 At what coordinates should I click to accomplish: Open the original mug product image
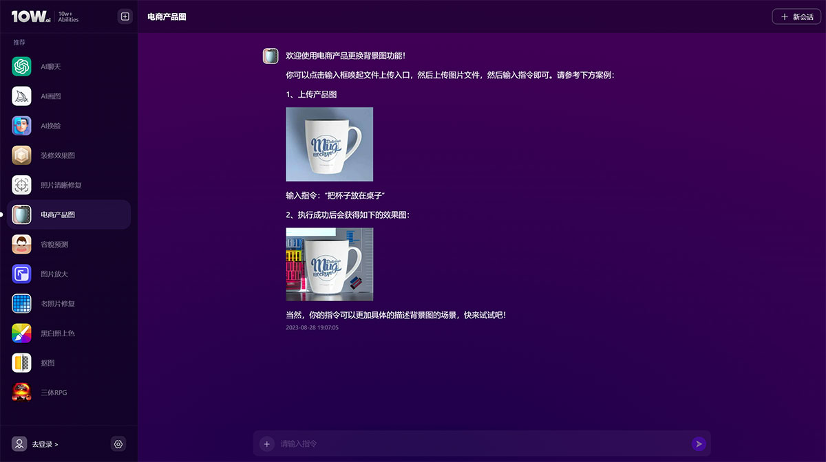coord(329,144)
